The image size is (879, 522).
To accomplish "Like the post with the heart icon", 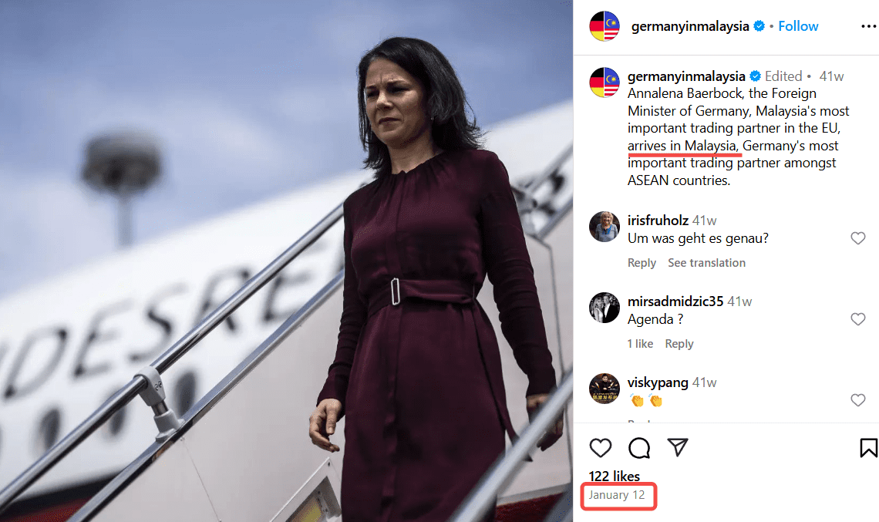I will coord(601,447).
